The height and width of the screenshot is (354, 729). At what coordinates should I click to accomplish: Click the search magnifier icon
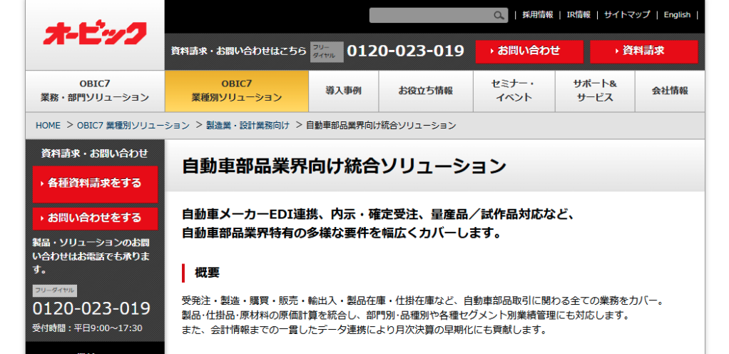(x=499, y=15)
